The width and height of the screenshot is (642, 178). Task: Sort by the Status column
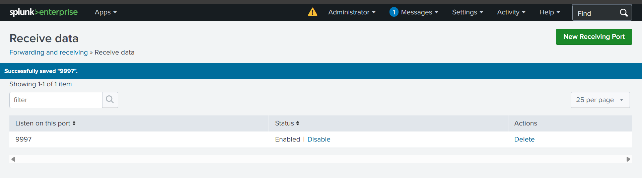[x=287, y=123]
